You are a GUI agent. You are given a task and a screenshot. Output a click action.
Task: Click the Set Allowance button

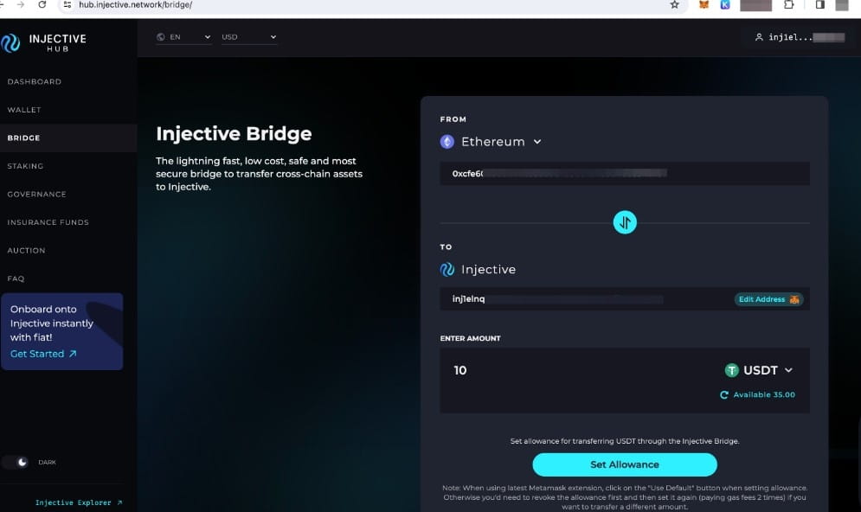tap(625, 464)
